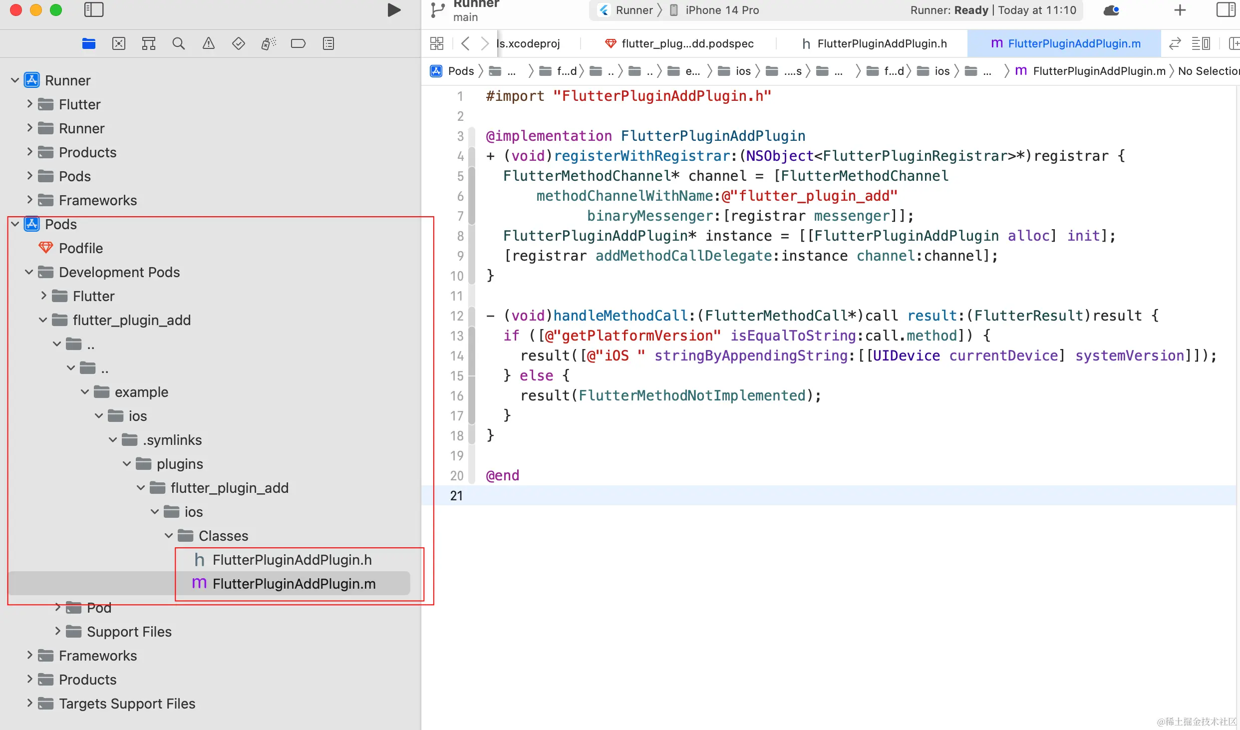Click the code folding ribbon beside line 6

472,196
